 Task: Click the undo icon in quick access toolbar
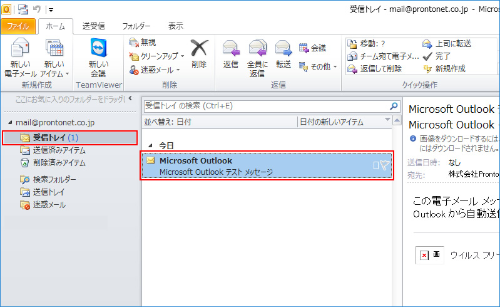pyautogui.click(x=37, y=9)
